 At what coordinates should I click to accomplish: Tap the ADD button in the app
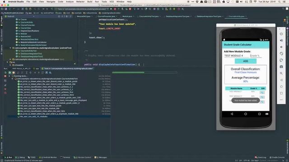click(246, 61)
